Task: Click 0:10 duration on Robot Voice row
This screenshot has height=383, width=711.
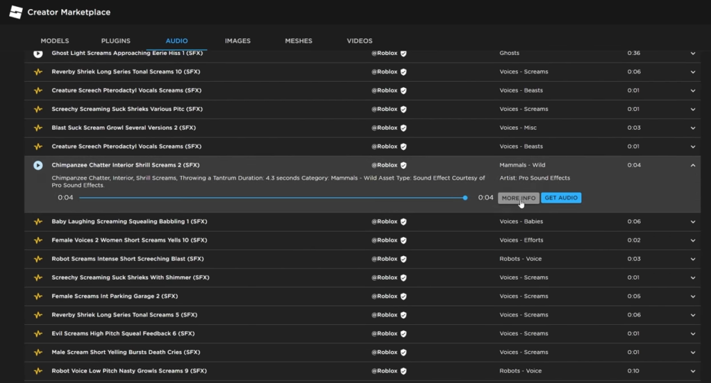Action: (x=633, y=371)
